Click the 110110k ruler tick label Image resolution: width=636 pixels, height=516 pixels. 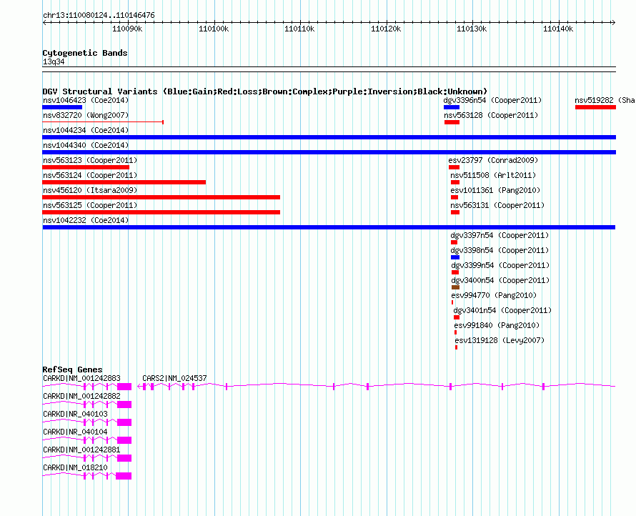299,29
